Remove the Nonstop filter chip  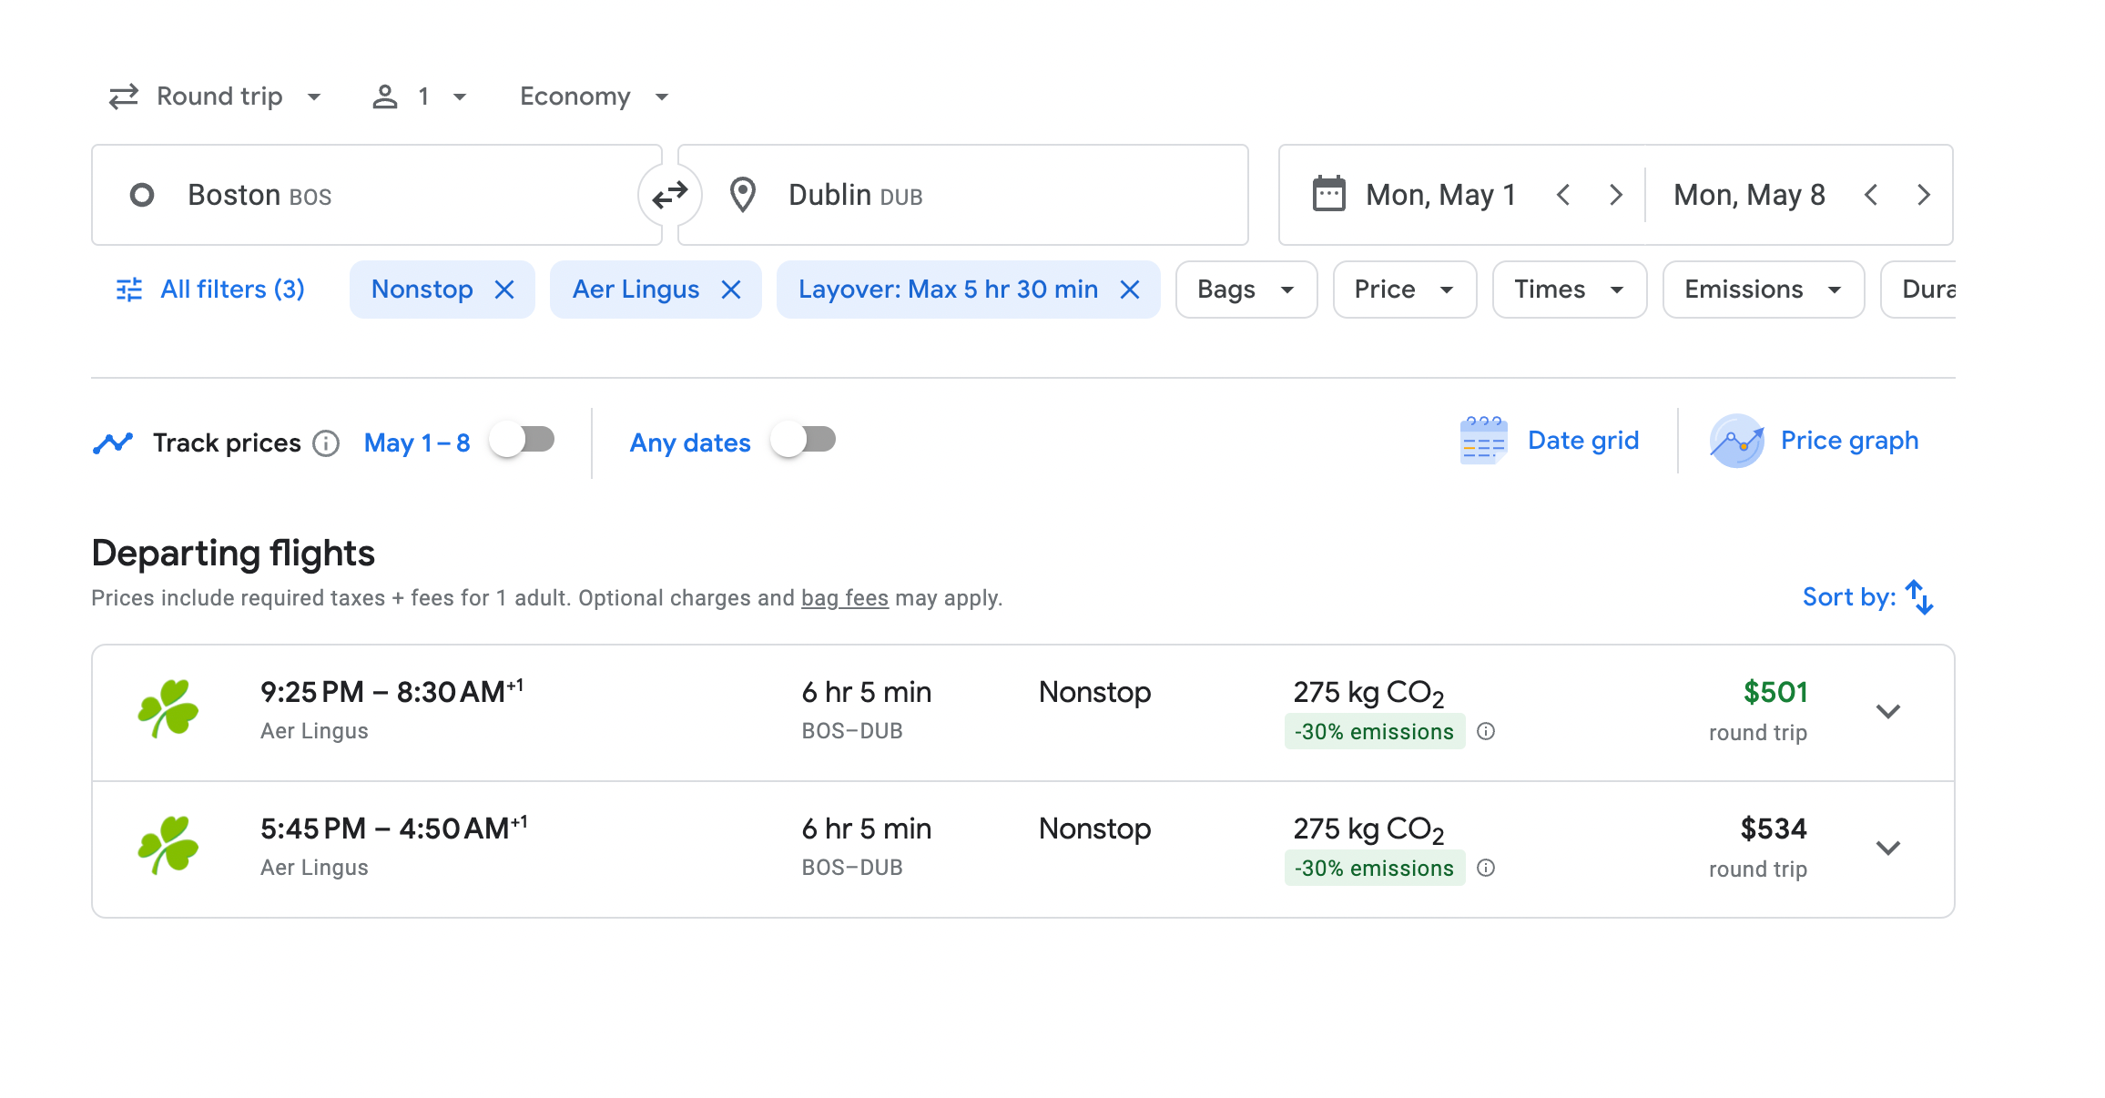504,290
